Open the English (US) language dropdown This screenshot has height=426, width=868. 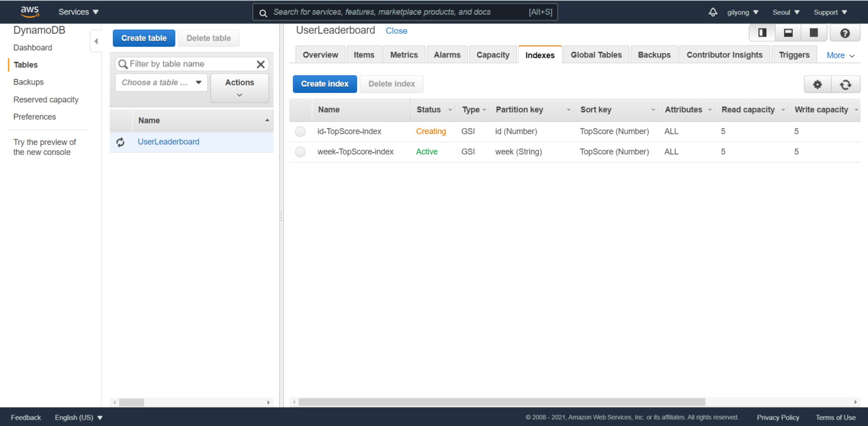tap(79, 417)
